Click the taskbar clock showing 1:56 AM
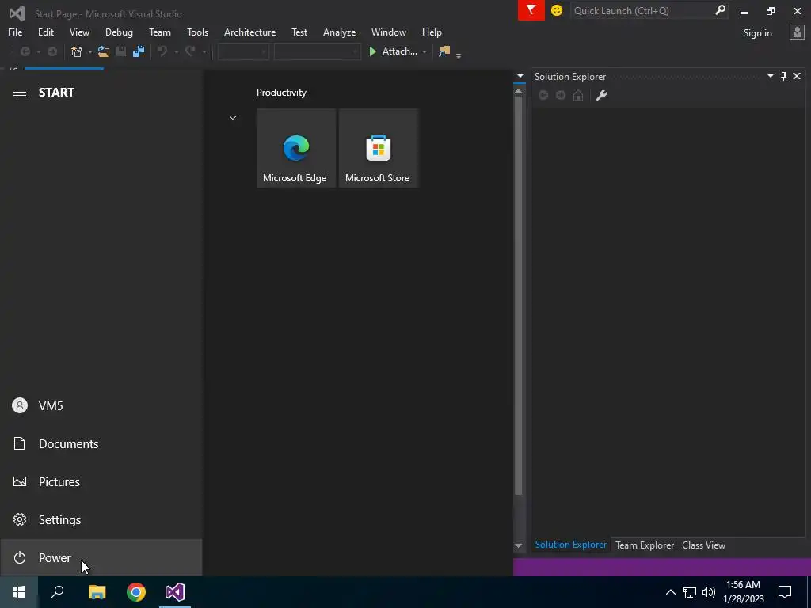 pos(743,592)
